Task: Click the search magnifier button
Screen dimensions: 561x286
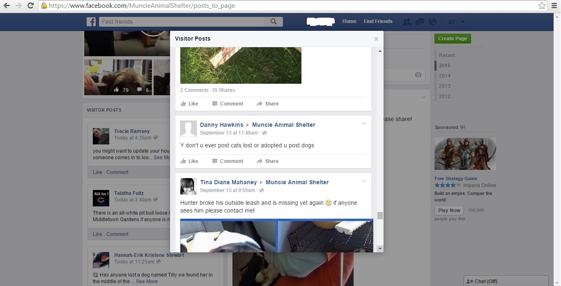Action: point(274,22)
